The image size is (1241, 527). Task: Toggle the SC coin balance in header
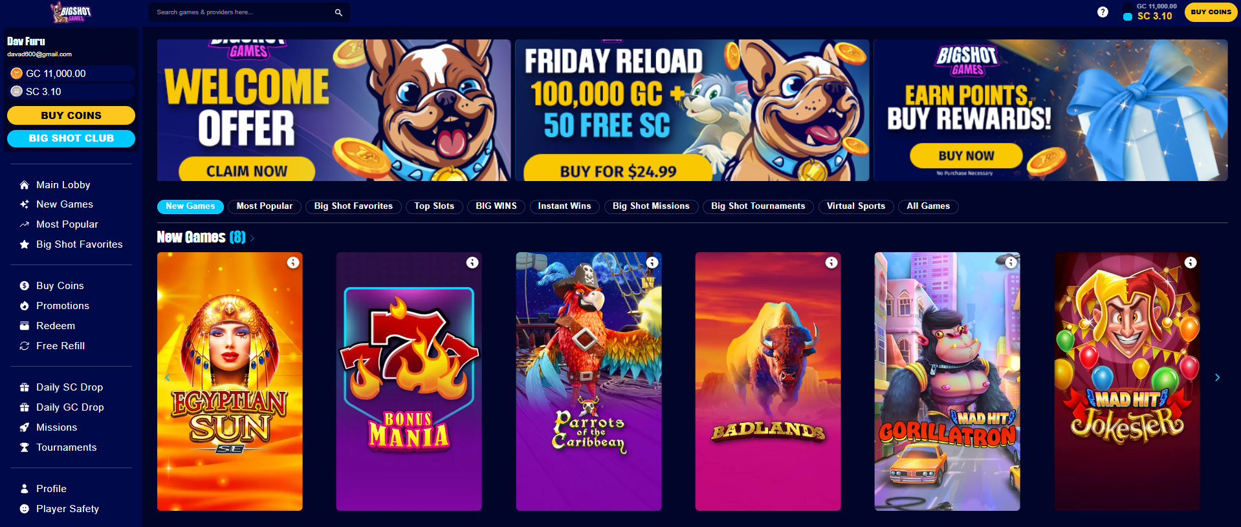pyautogui.click(x=1149, y=16)
